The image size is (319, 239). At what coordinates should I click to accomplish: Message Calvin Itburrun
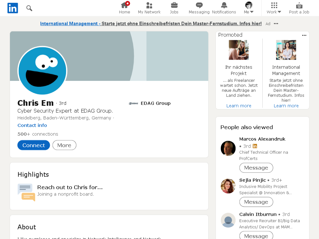pos(256,236)
